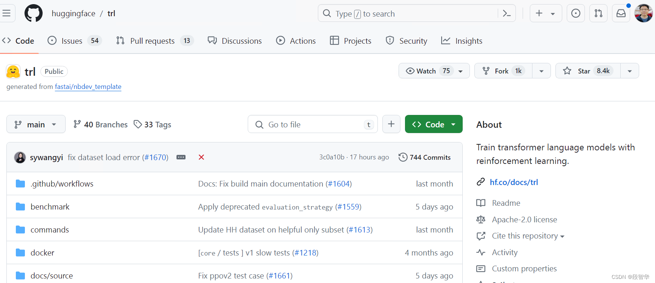Viewport: 655px width, 283px height.
Task: Open the hamburger navigation menu
Action: [6, 13]
